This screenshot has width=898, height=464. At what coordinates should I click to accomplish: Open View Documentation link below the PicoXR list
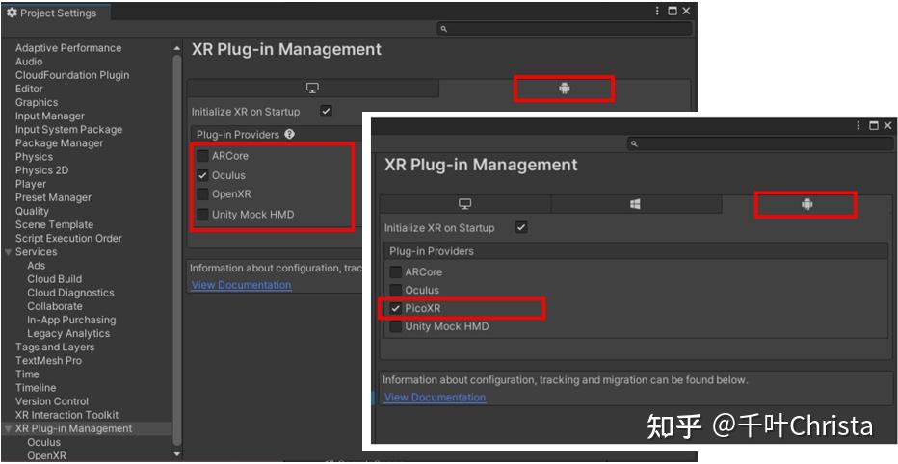point(435,398)
